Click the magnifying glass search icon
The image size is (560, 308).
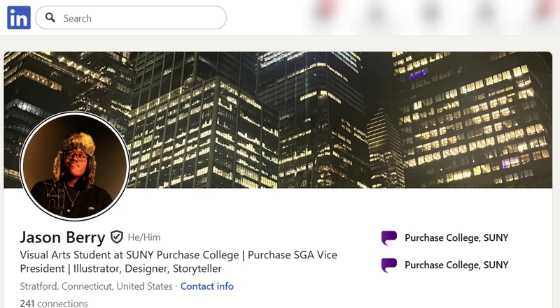(x=50, y=17)
